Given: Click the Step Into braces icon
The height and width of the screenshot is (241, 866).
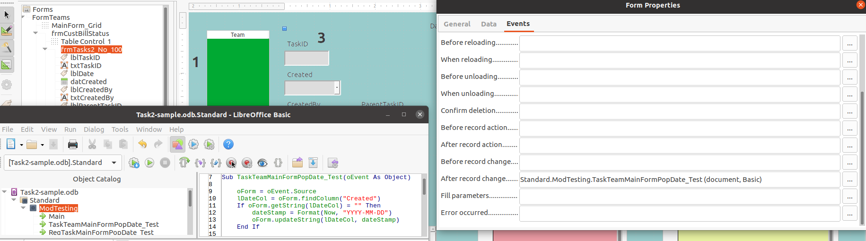Looking at the screenshot, I should [x=200, y=163].
